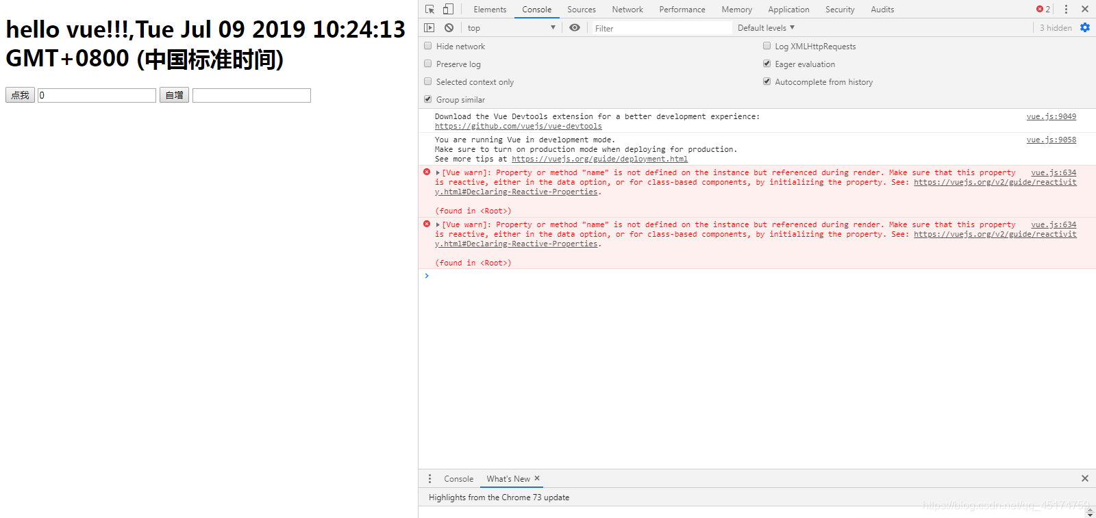Activate the inspect element picker icon
Viewport: 1096px width, 518px height.
coord(429,10)
